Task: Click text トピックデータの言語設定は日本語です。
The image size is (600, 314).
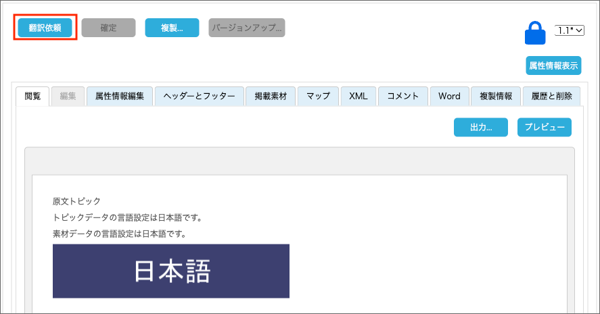Action: (x=127, y=217)
